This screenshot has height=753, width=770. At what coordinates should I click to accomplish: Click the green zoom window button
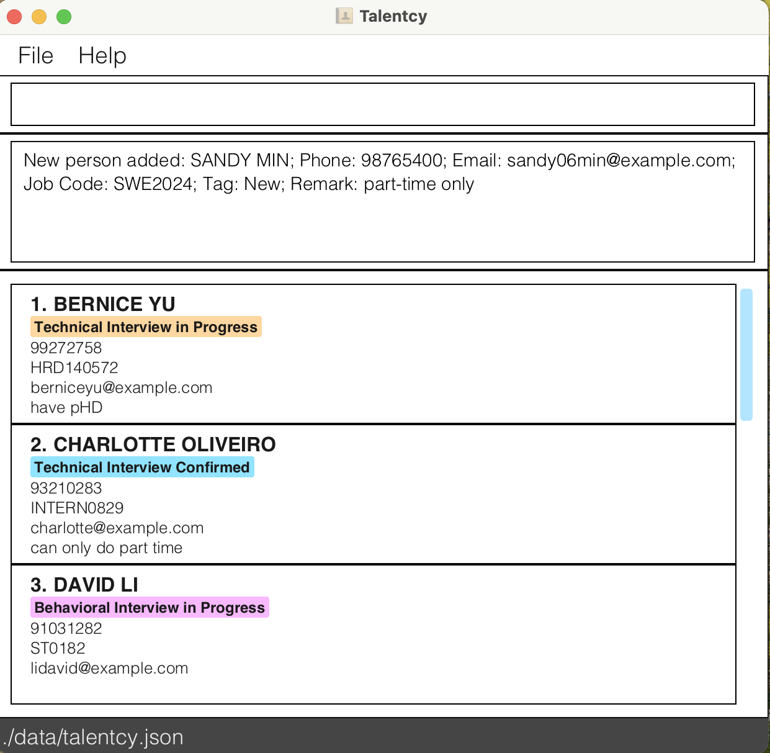[64, 17]
